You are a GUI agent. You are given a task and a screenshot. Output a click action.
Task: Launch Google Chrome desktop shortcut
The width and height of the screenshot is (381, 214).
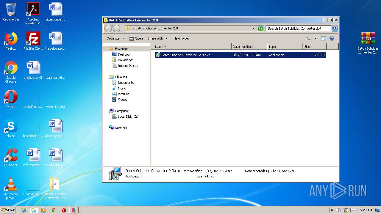click(11, 72)
